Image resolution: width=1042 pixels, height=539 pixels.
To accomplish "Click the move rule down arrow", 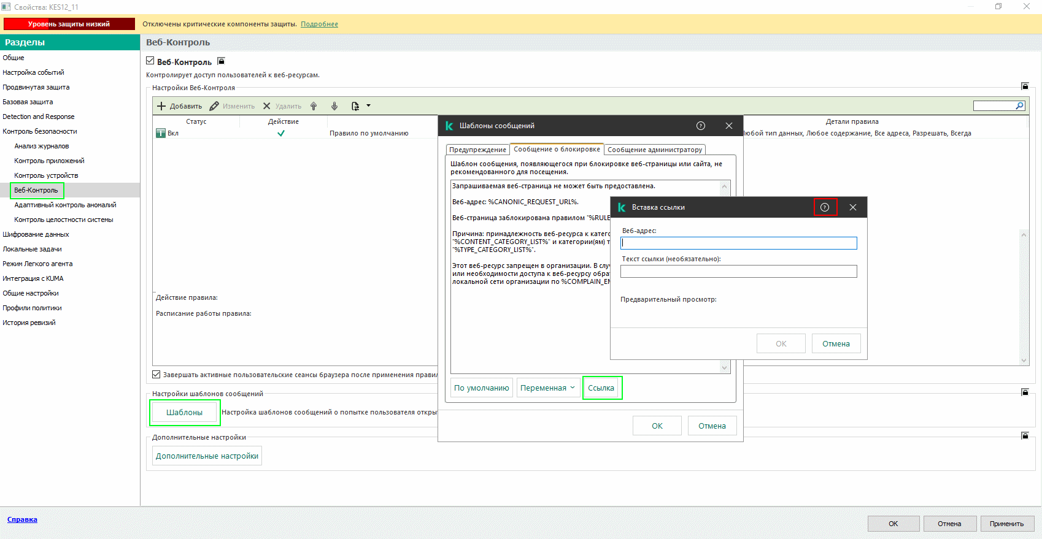I will click(x=334, y=106).
